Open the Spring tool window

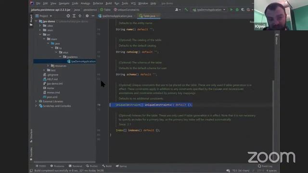tap(121, 166)
